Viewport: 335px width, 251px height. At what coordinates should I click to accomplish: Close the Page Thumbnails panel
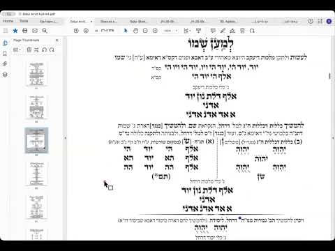(57, 40)
